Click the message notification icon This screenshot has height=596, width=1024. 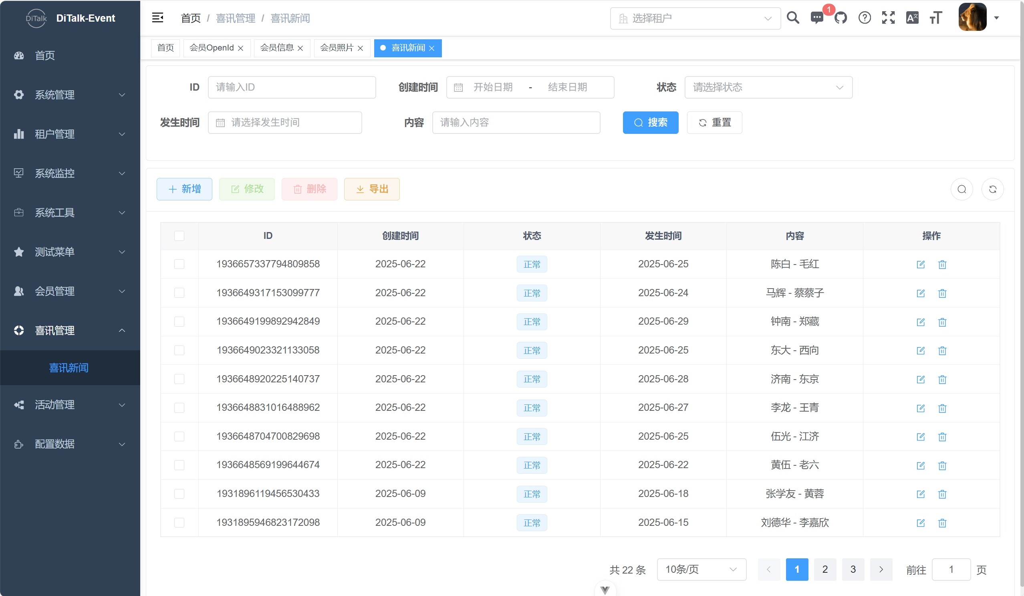tap(817, 18)
